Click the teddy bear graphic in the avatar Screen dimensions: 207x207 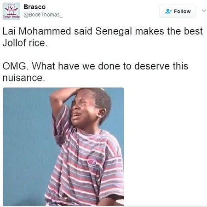click(x=11, y=9)
